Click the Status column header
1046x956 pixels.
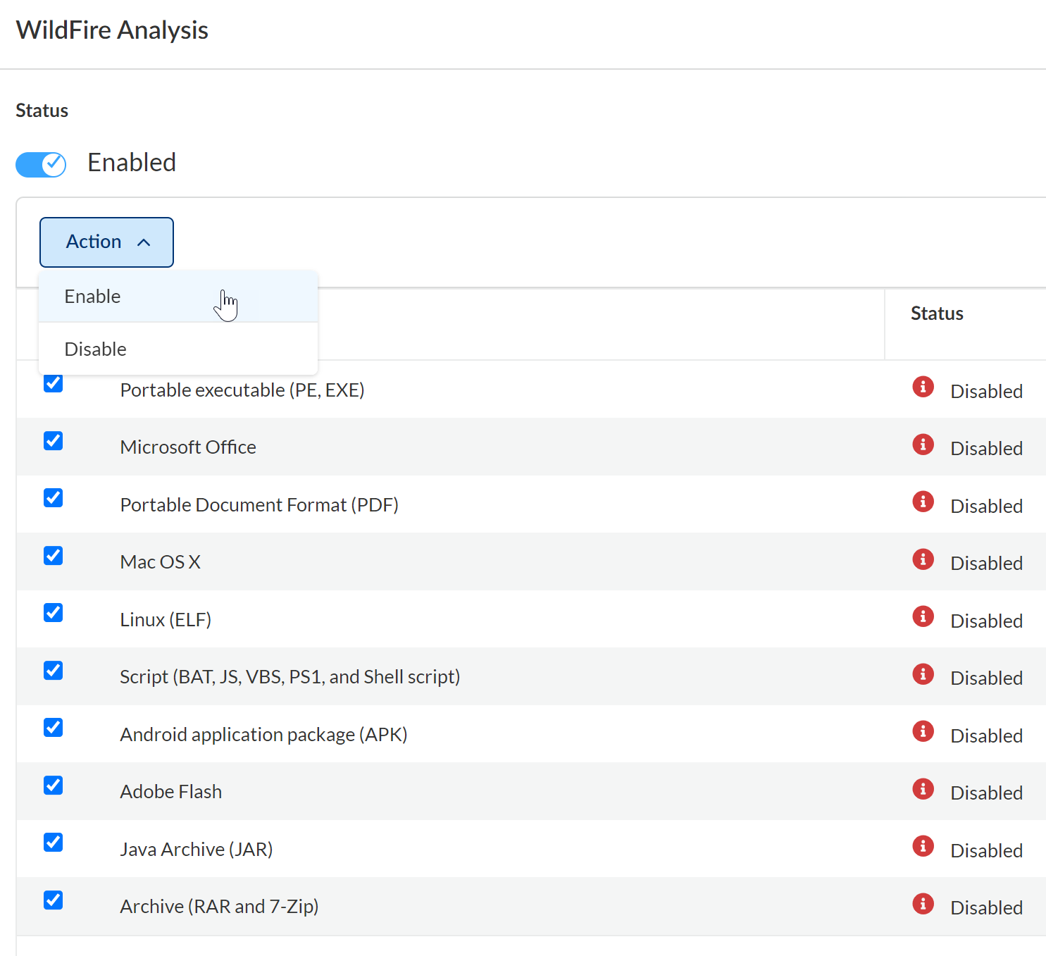[x=937, y=314]
